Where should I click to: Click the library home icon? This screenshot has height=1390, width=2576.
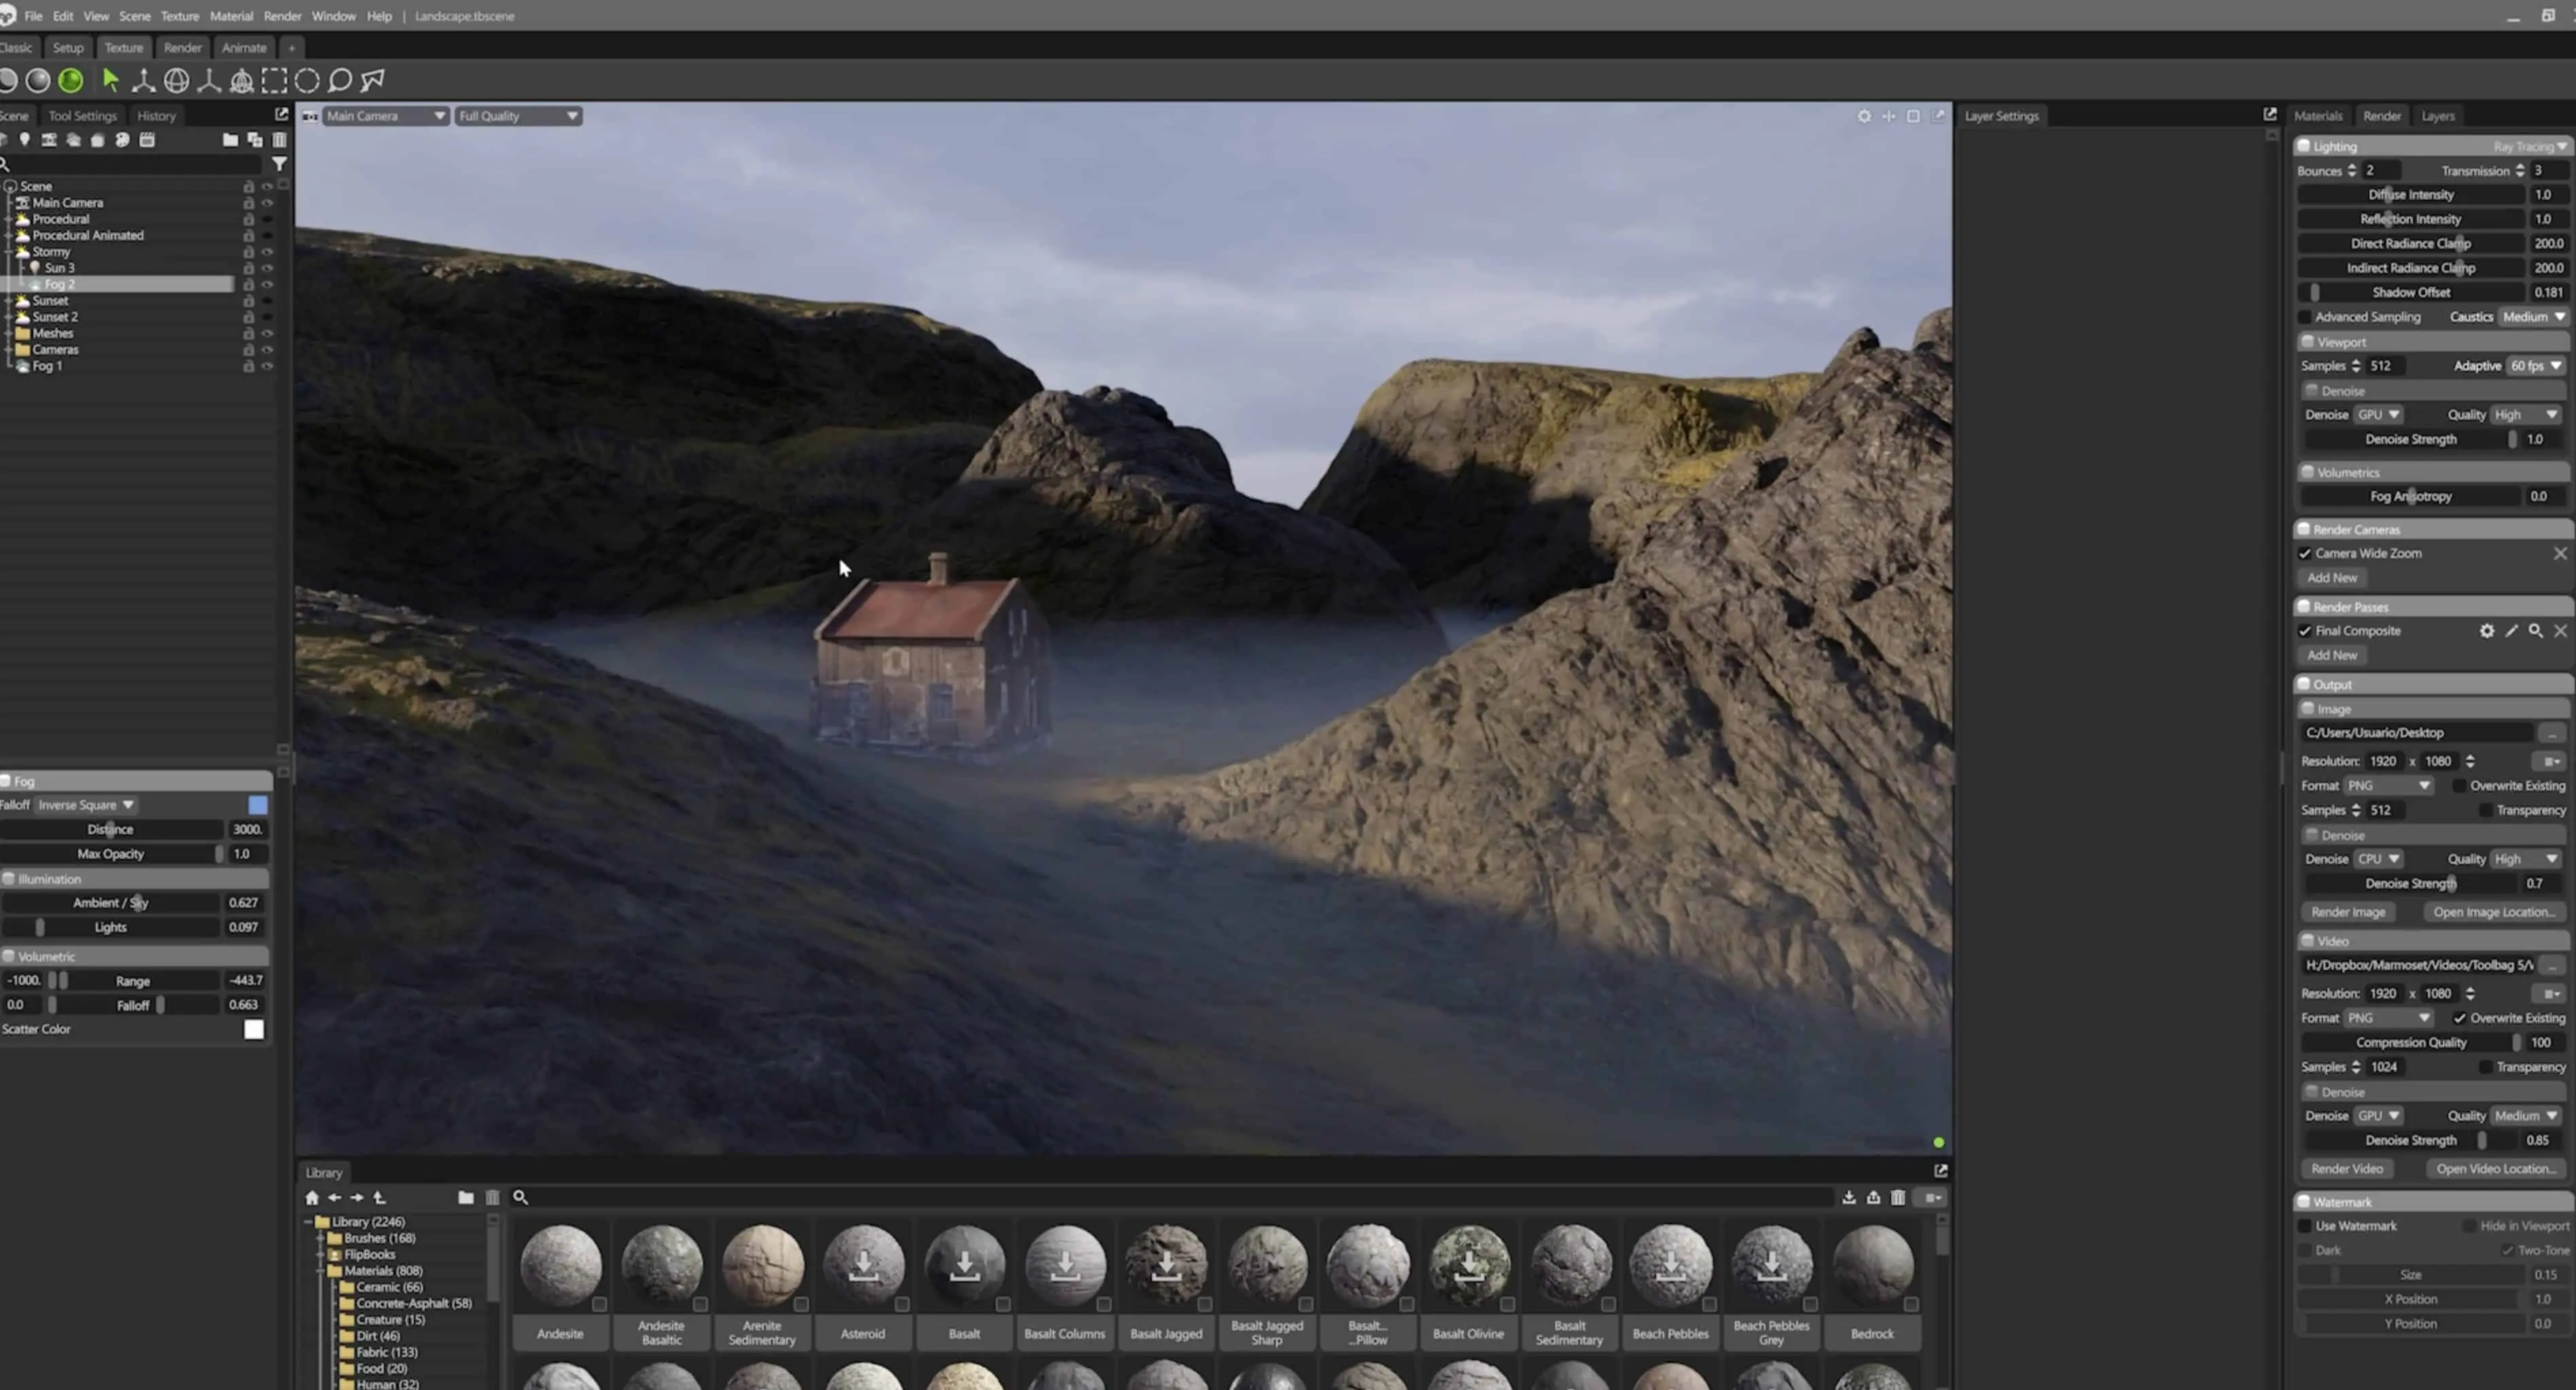(312, 1197)
